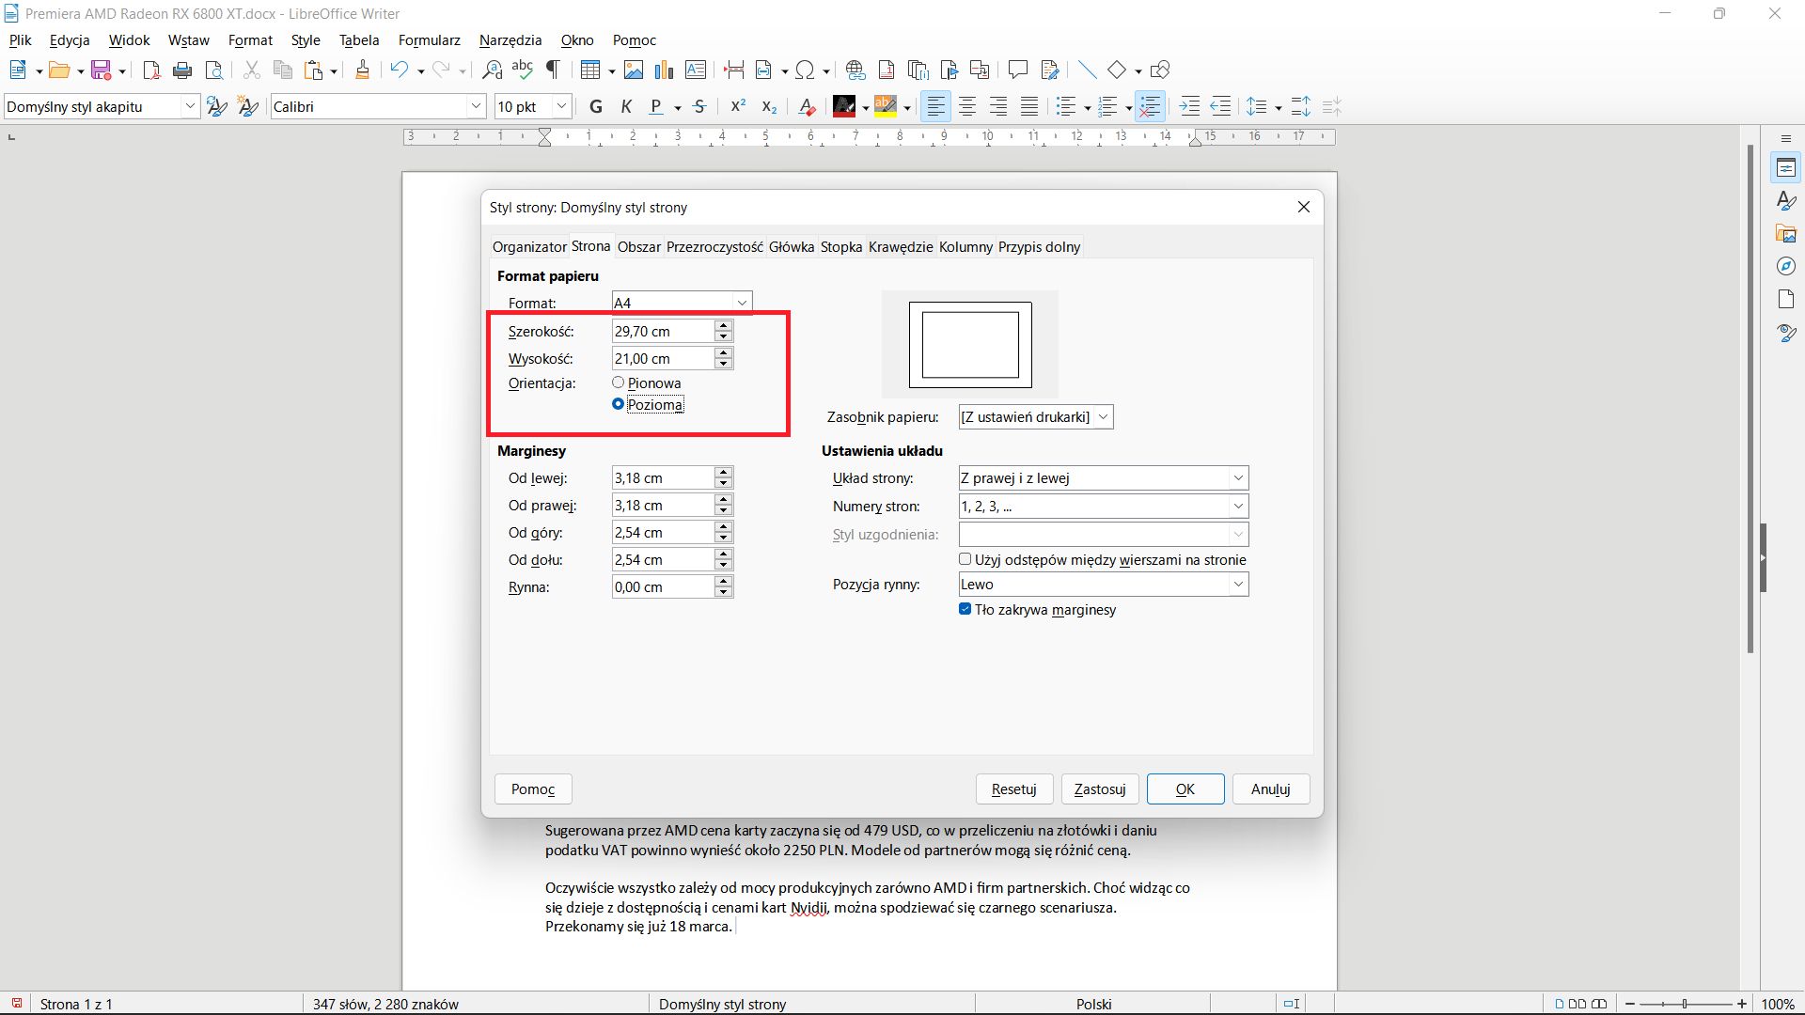Enable 'Użyj odstępów między wierszami' checkbox
The height and width of the screenshot is (1015, 1805).
(965, 559)
